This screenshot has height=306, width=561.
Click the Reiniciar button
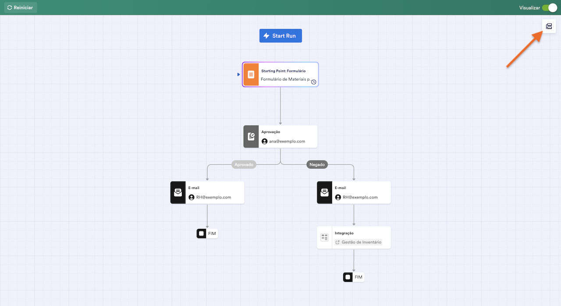click(20, 8)
